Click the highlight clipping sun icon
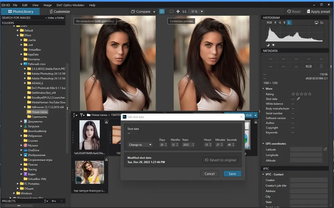The image size is (334, 208). pyautogui.click(x=273, y=45)
